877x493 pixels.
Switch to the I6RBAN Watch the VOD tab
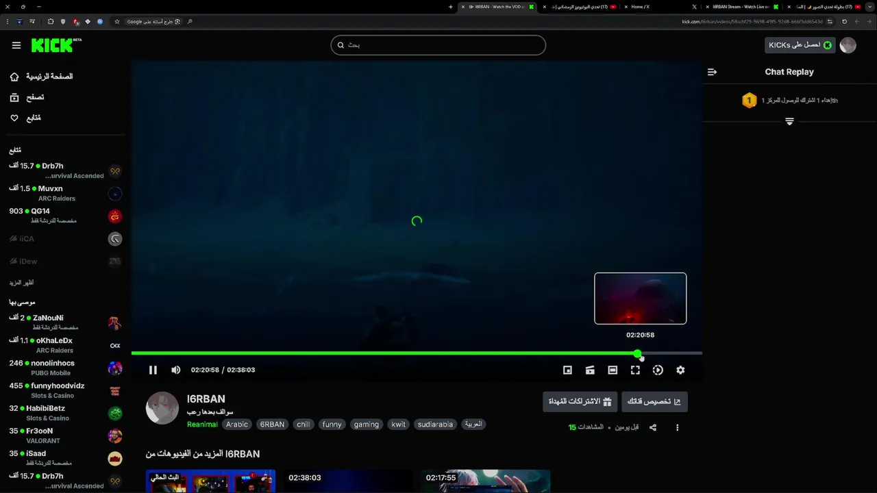click(497, 7)
